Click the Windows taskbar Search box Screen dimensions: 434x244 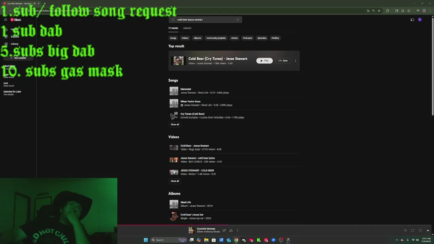[x=169, y=240]
